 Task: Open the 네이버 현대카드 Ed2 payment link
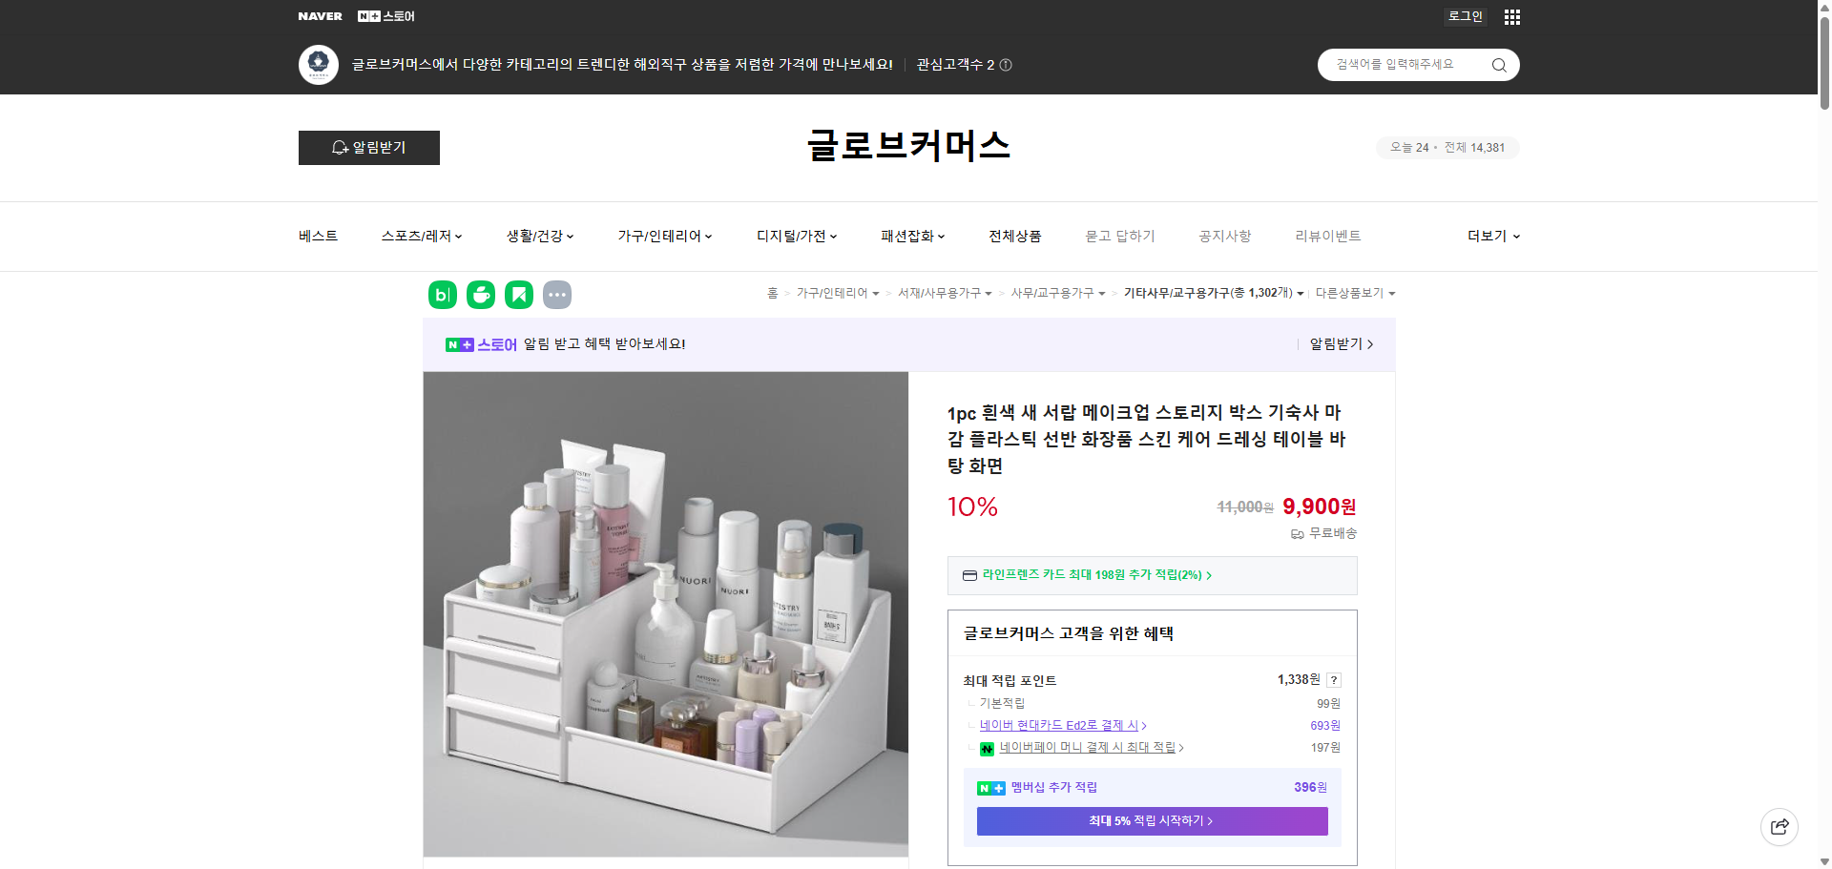[x=1061, y=725]
